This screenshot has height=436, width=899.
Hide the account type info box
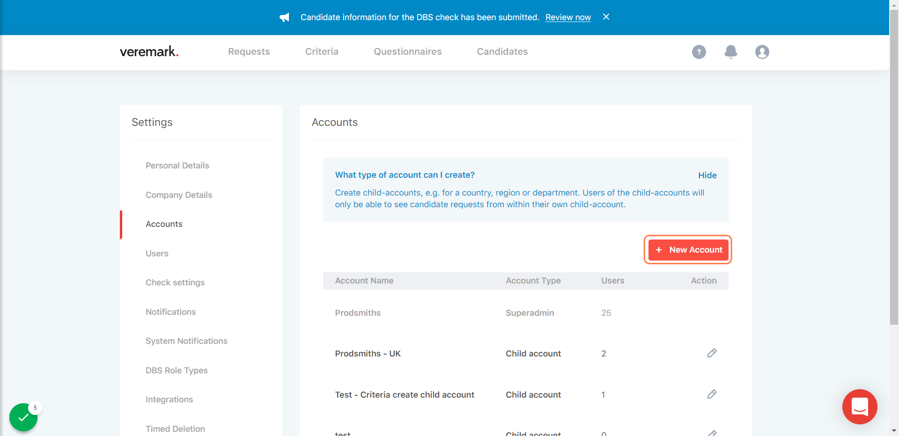707,175
